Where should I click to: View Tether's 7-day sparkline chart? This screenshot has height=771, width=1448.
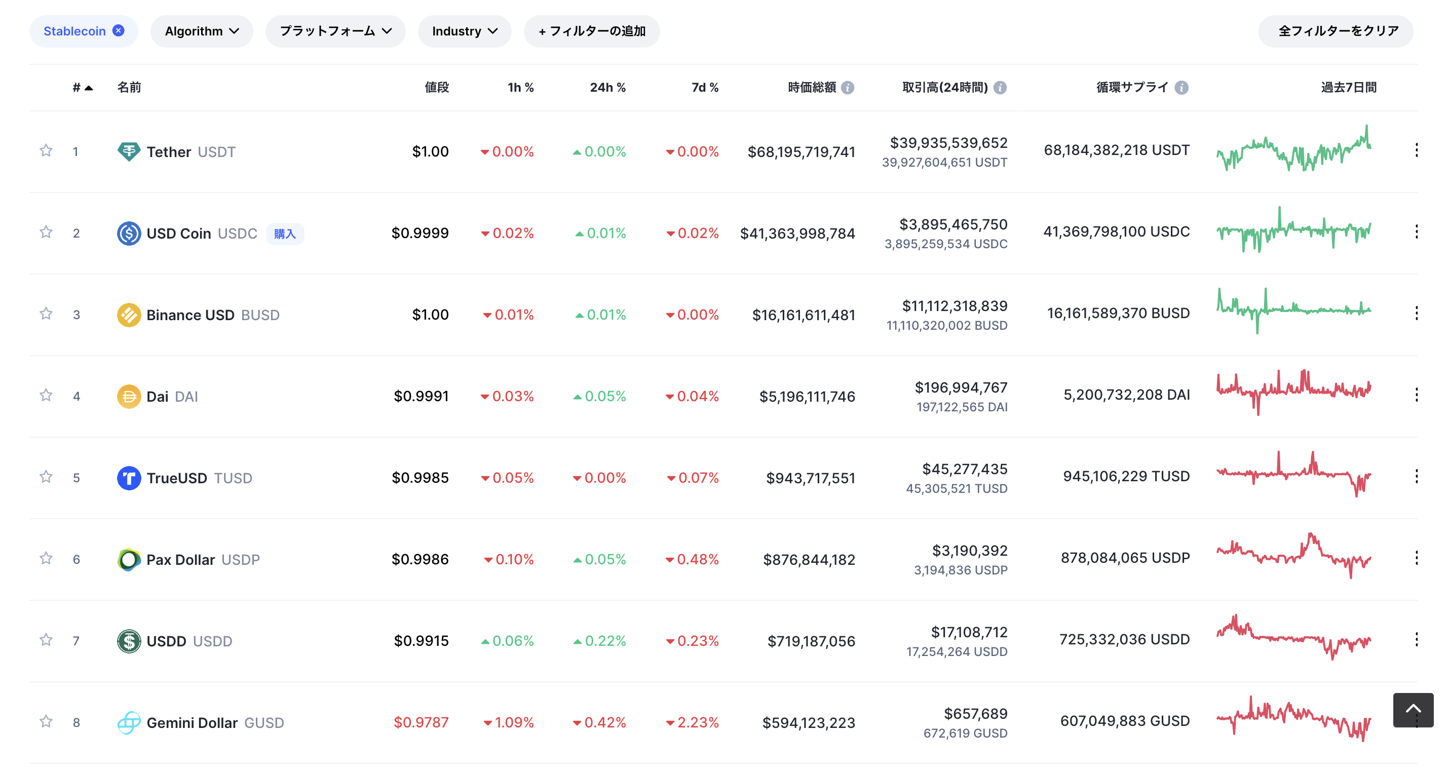[1293, 148]
